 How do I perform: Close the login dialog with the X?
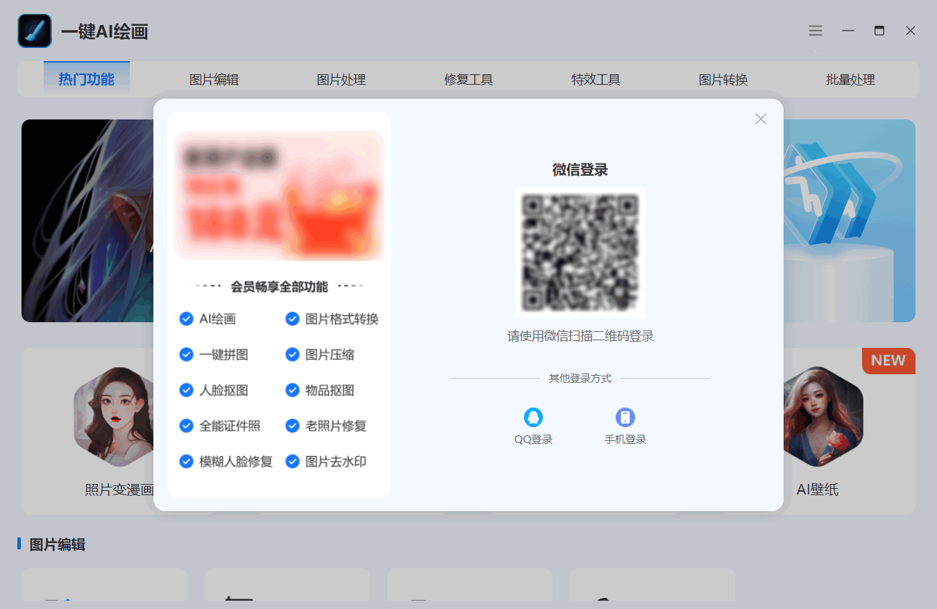click(x=761, y=119)
